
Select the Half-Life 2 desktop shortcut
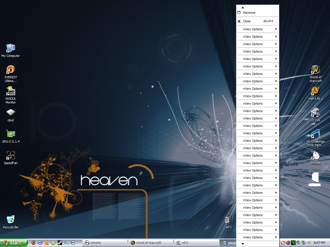tap(315, 91)
